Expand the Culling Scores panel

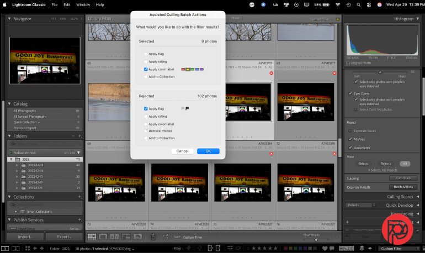click(x=418, y=196)
